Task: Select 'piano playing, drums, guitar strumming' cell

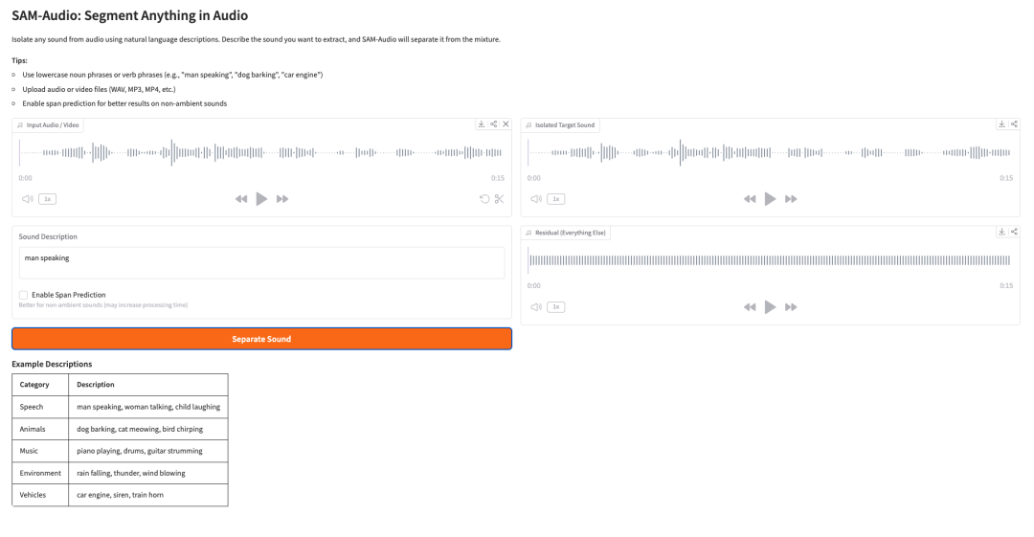Action: [x=148, y=451]
